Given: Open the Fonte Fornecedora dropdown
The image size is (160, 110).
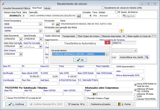Looking at the screenshot, I should [40, 24].
